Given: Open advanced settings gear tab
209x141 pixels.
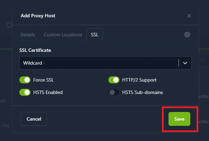Looking at the screenshot, I should (187, 35).
